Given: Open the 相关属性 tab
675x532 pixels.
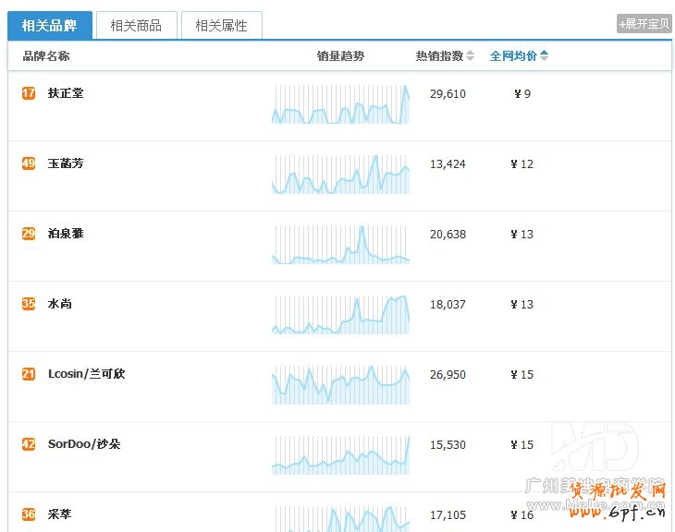Looking at the screenshot, I should (x=222, y=25).
